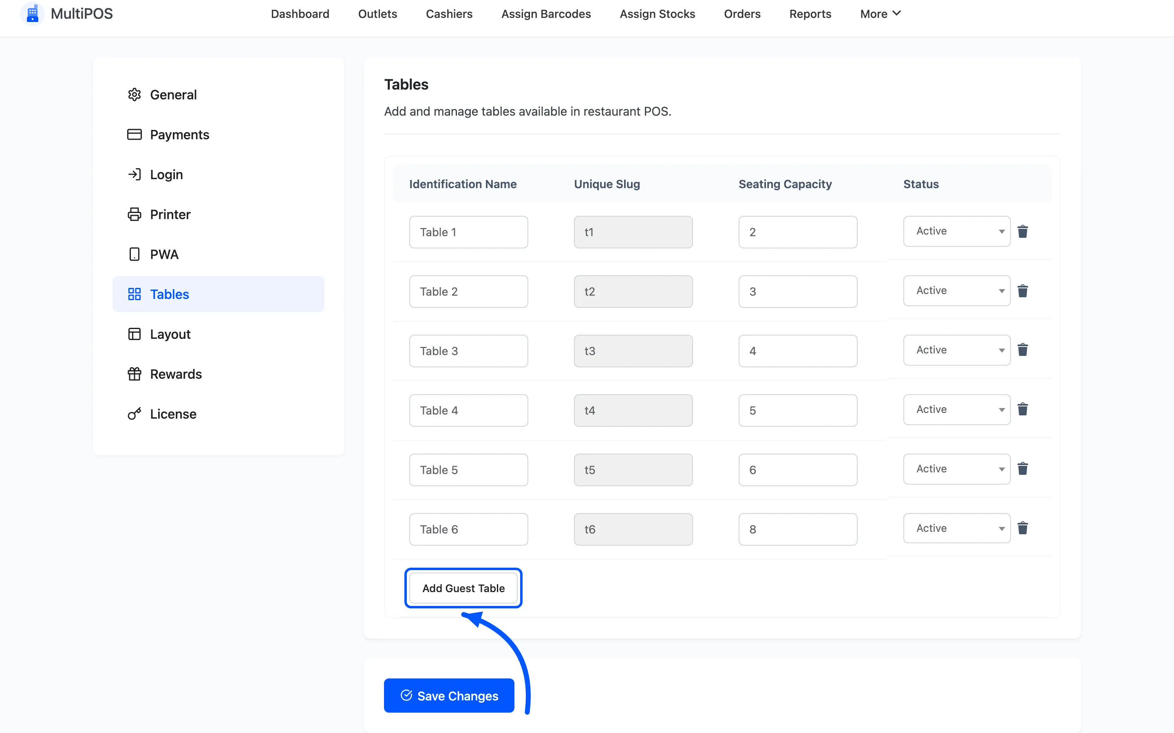Open Rewards settings
The height and width of the screenshot is (733, 1174).
pos(218,374)
